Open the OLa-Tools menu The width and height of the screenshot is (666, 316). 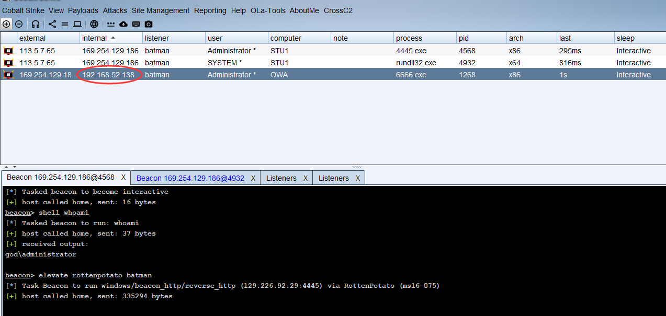coord(268,10)
